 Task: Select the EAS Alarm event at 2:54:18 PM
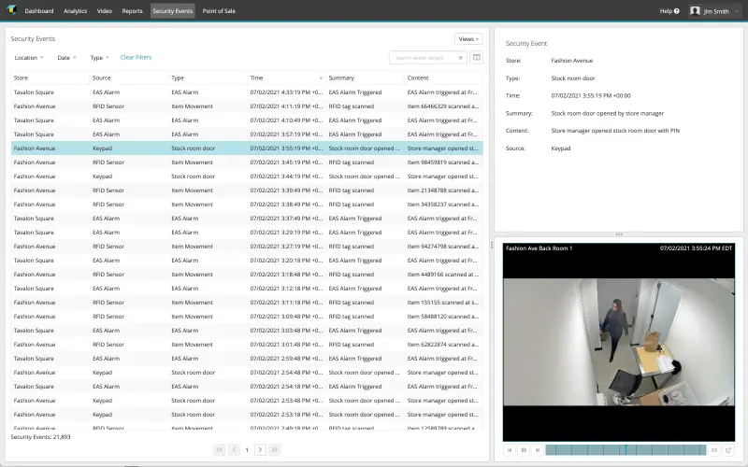point(247,387)
